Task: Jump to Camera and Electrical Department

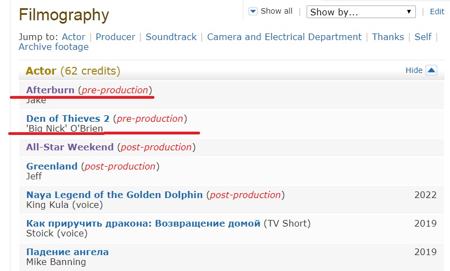Action: point(284,37)
